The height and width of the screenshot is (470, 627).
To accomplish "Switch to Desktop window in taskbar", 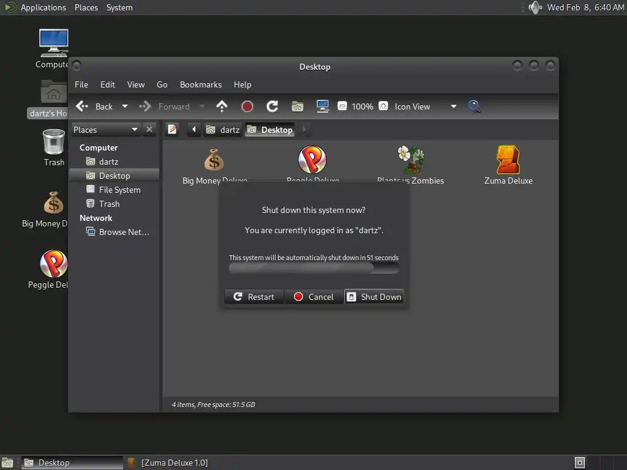I will click(x=72, y=463).
